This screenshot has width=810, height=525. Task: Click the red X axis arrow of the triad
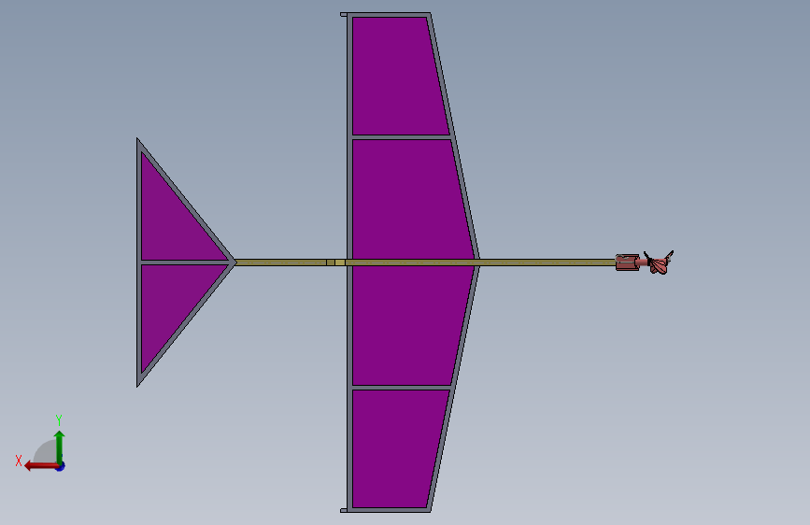pyautogui.click(x=40, y=466)
